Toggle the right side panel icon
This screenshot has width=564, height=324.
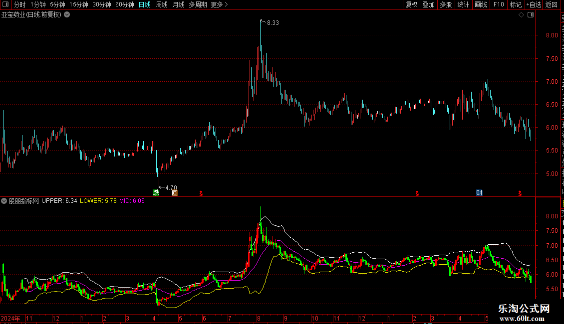(530, 15)
